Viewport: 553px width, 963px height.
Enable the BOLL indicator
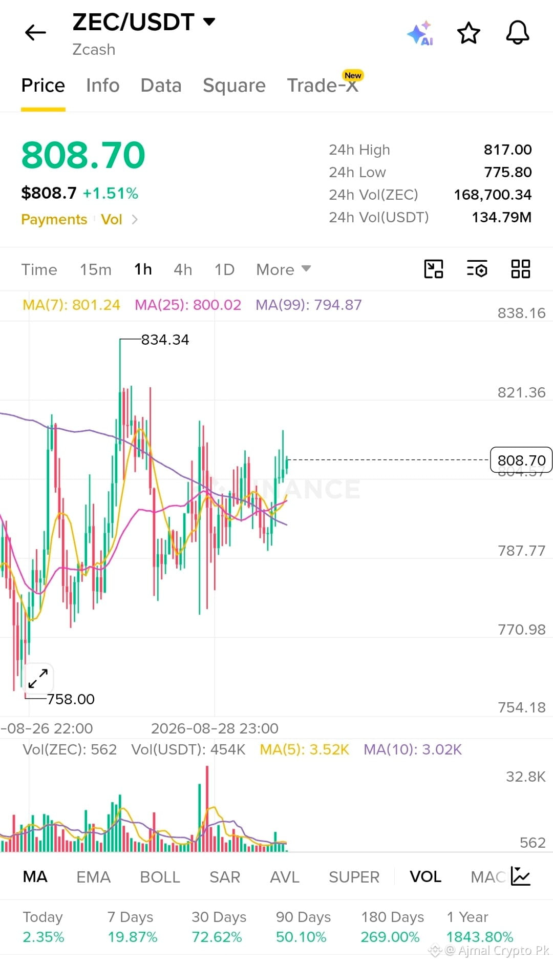point(160,876)
